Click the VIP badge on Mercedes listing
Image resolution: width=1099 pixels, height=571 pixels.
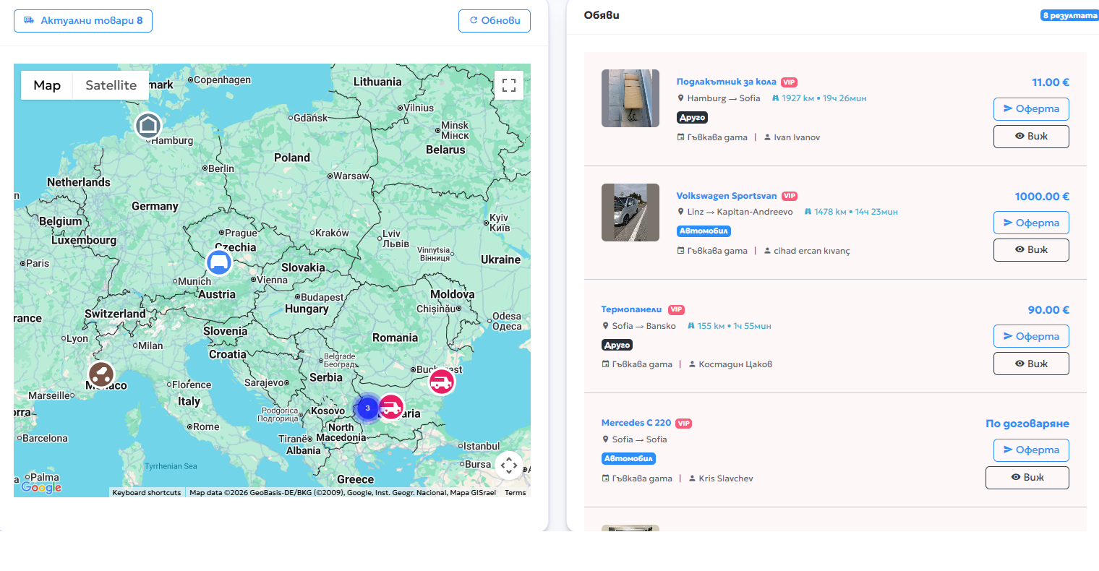(x=684, y=424)
